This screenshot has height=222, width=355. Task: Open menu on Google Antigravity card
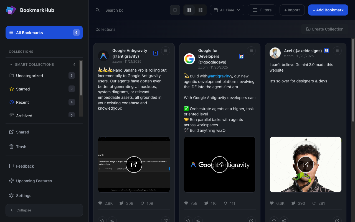[x=166, y=51]
